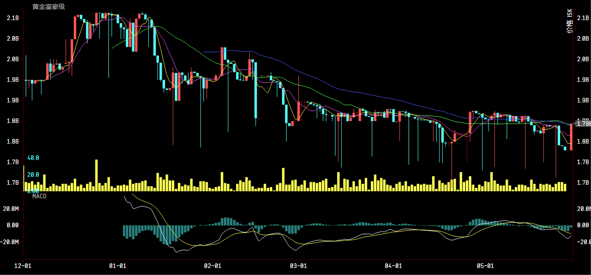Click the top 2.1B label on right price axis
Viewport: 591px width, 275px height.
pos(583,18)
